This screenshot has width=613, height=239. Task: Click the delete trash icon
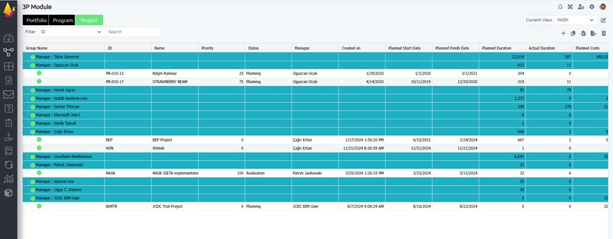point(604,33)
